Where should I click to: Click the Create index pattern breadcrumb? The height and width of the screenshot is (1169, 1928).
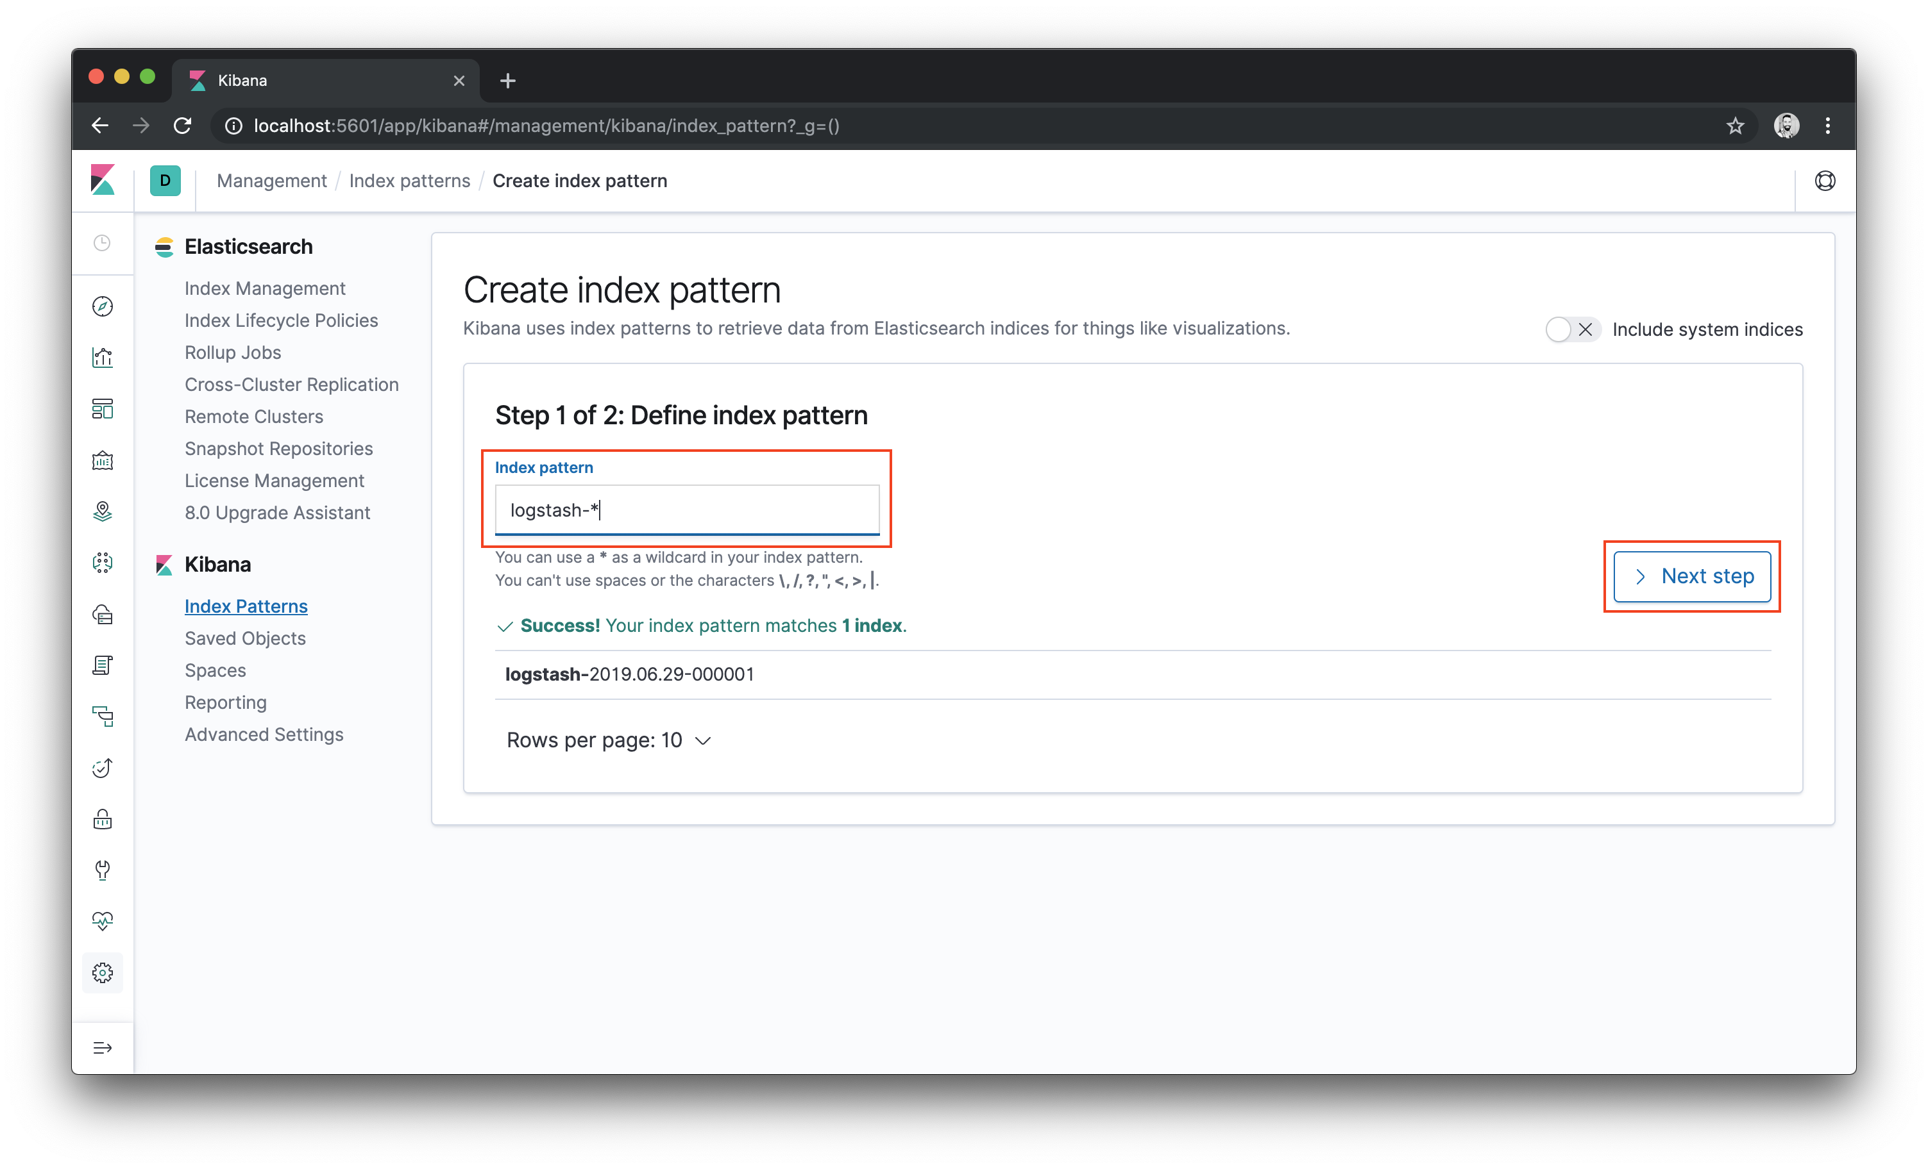(x=580, y=181)
